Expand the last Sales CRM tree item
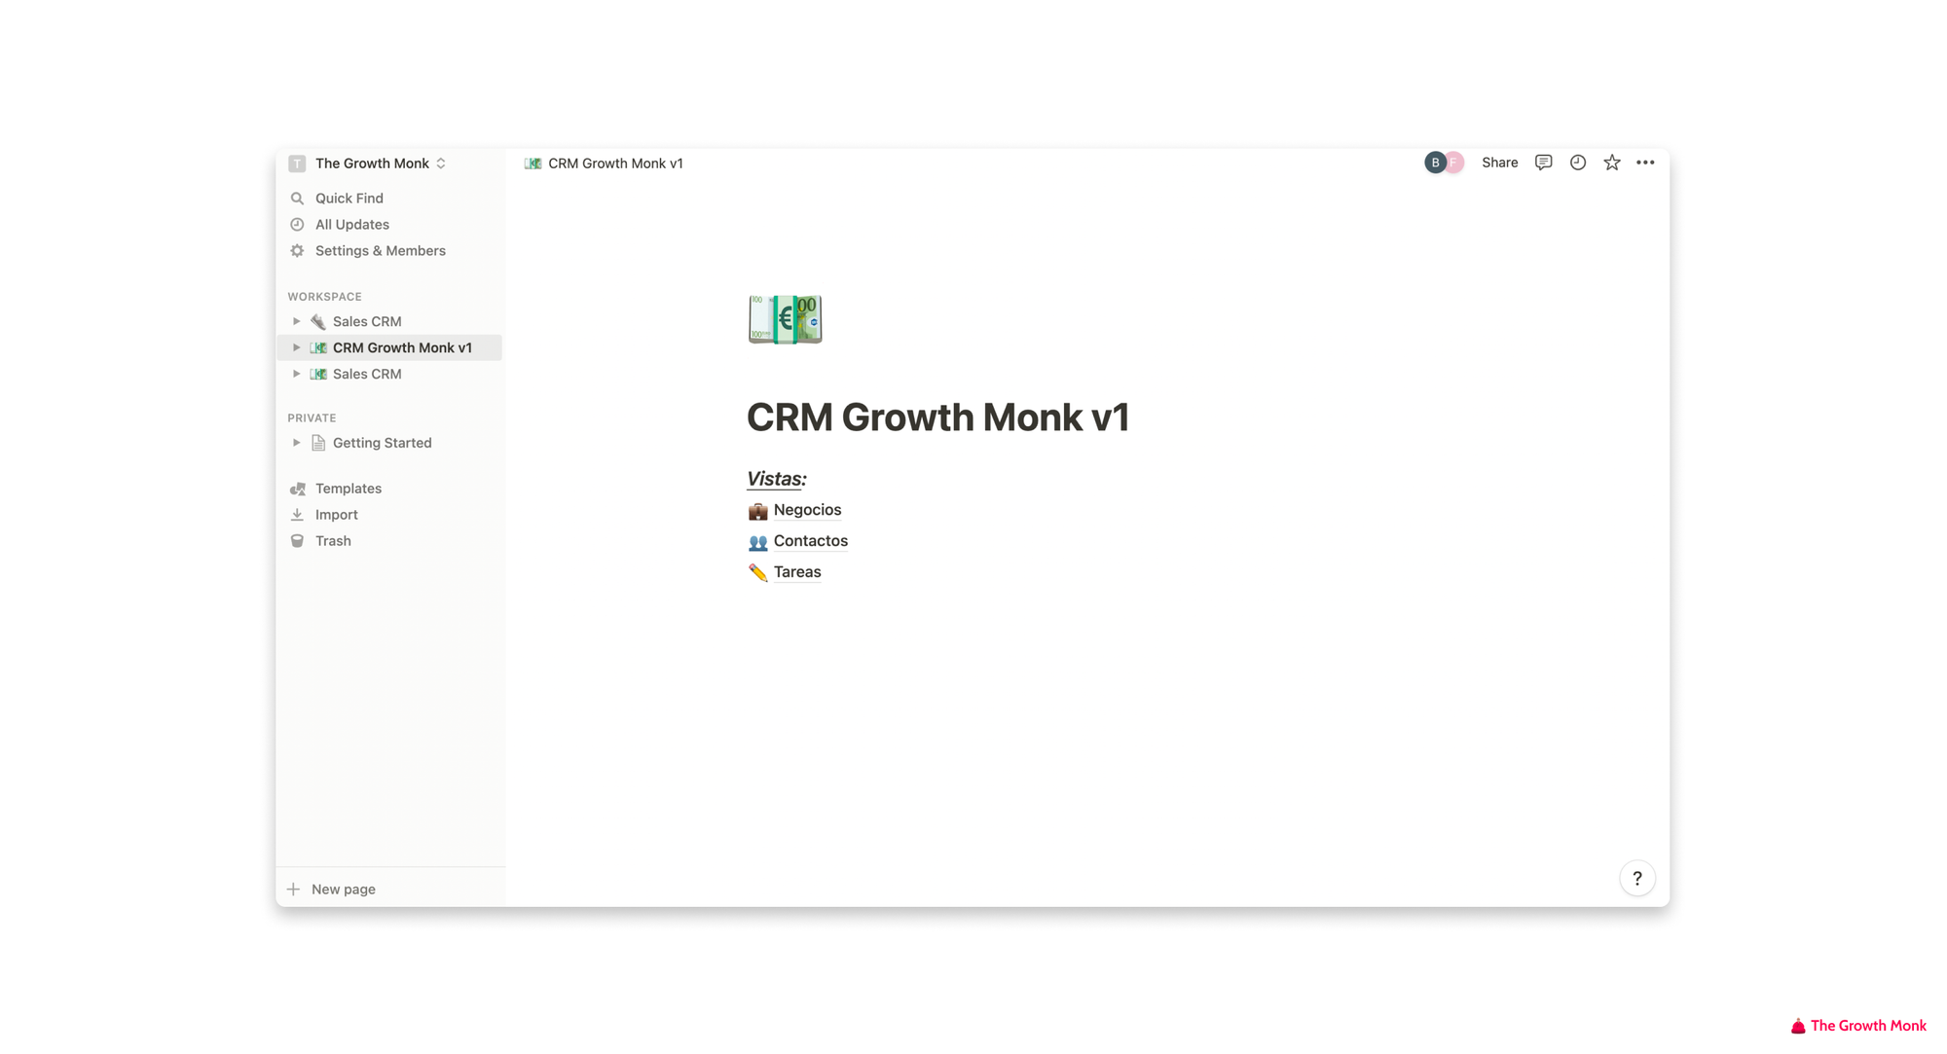 296,374
